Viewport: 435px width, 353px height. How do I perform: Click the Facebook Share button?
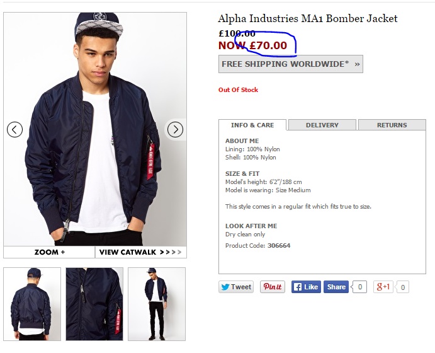pyautogui.click(x=336, y=287)
